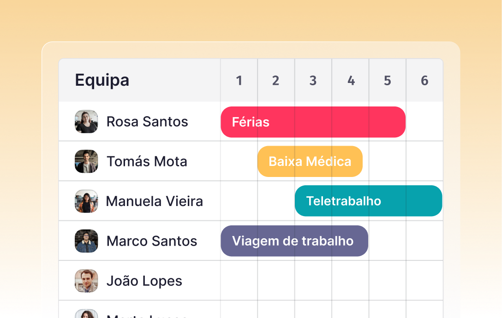Click day 4 column header
Image resolution: width=502 pixels, height=318 pixels.
(x=350, y=80)
